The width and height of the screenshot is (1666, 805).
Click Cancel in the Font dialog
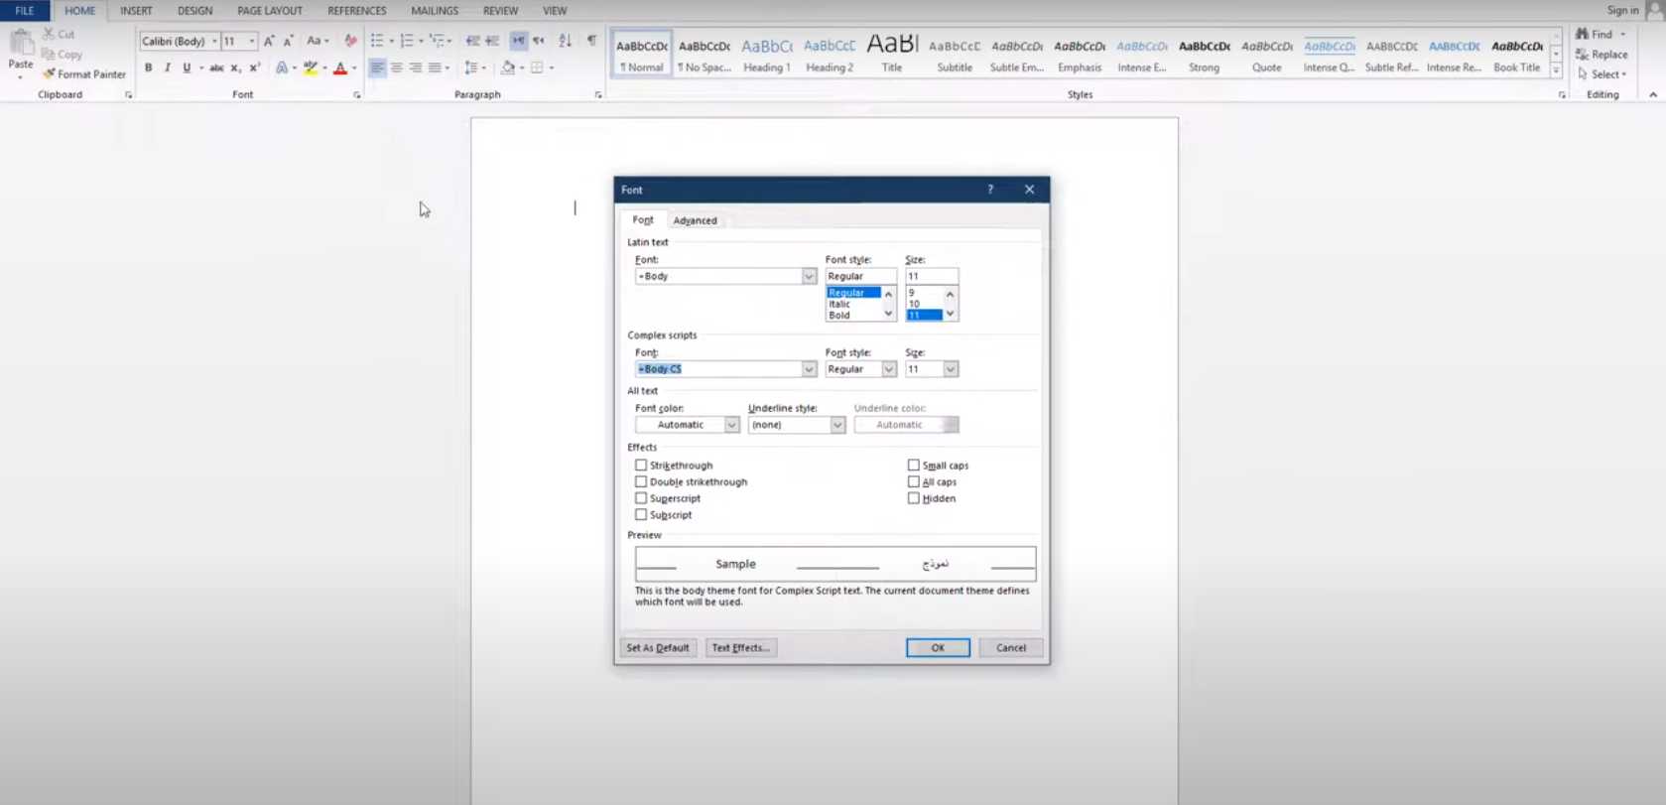[1011, 648]
